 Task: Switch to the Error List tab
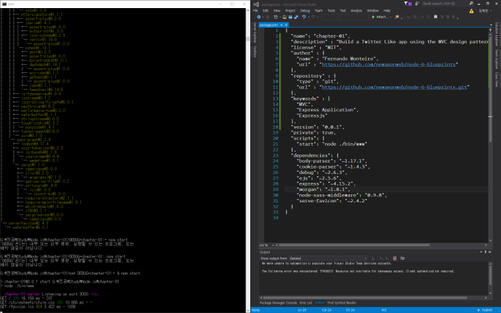pyautogui.click(x=305, y=303)
